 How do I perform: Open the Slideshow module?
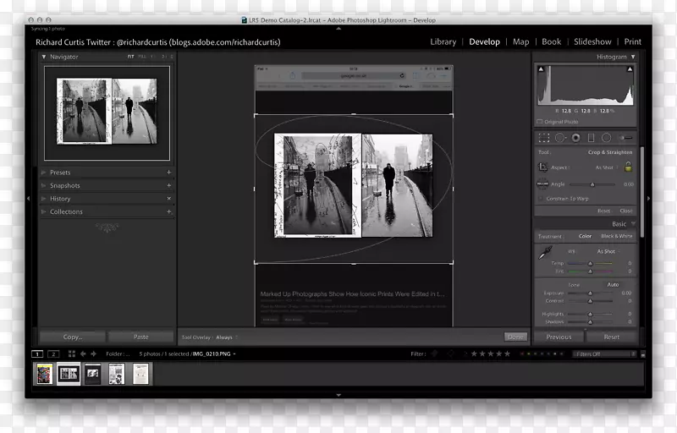(592, 41)
